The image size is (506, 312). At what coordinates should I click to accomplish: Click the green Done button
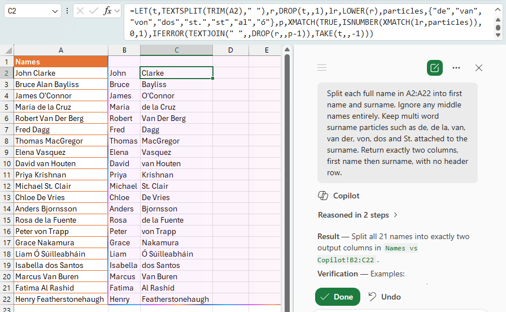point(338,297)
